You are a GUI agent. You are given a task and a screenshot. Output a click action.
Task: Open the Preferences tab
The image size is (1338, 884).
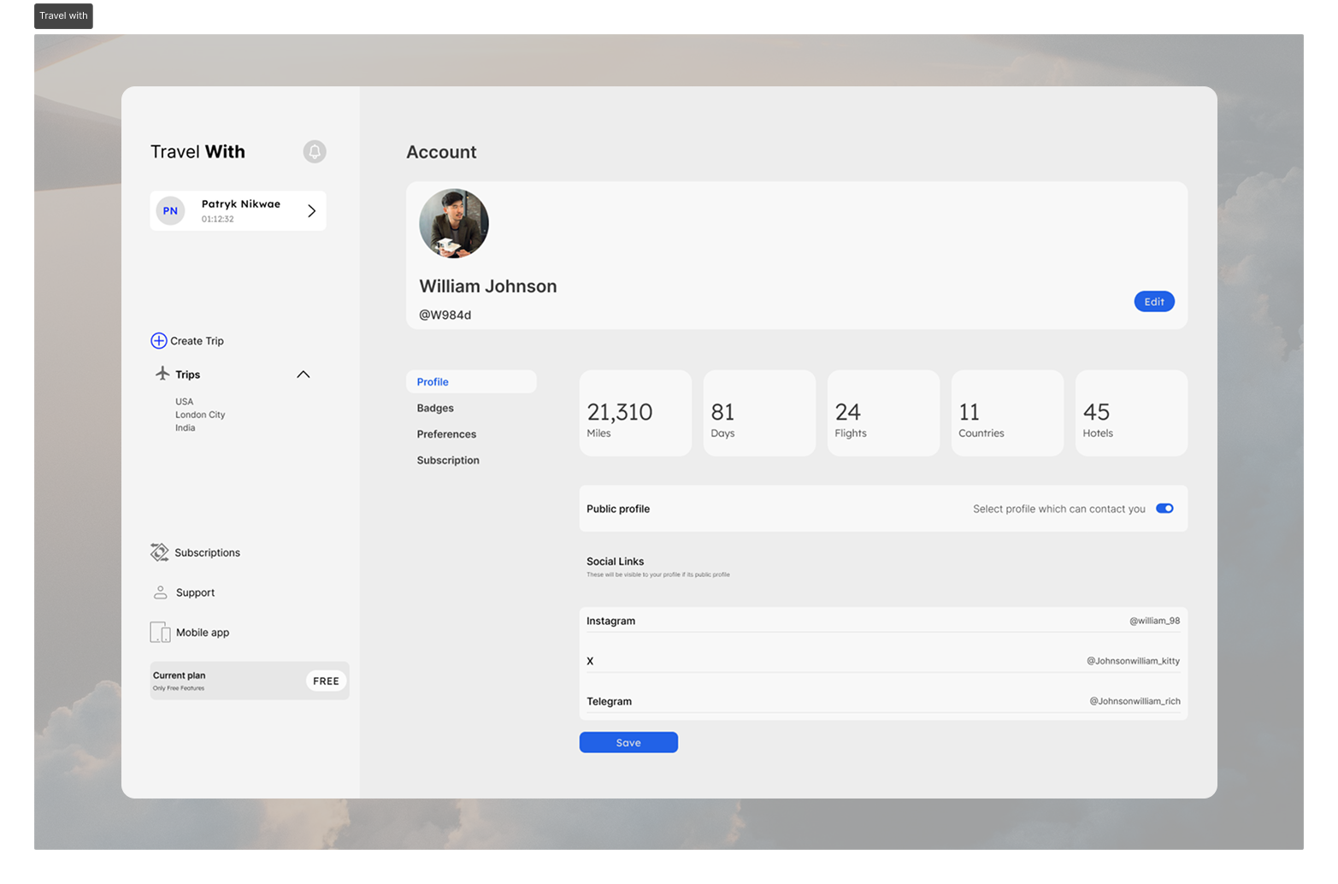click(x=446, y=434)
